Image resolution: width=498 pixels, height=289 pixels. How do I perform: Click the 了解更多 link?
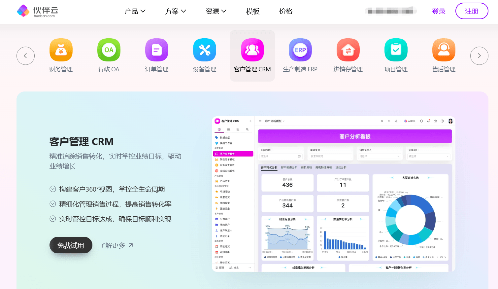[116, 245]
